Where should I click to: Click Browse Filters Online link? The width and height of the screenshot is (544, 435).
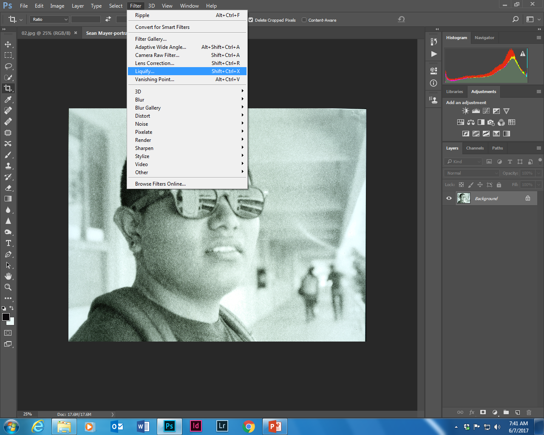pyautogui.click(x=187, y=184)
